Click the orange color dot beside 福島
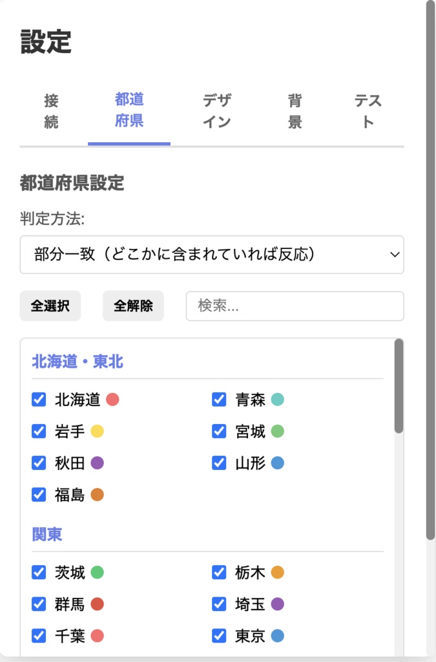This screenshot has width=436, height=662. (x=98, y=495)
